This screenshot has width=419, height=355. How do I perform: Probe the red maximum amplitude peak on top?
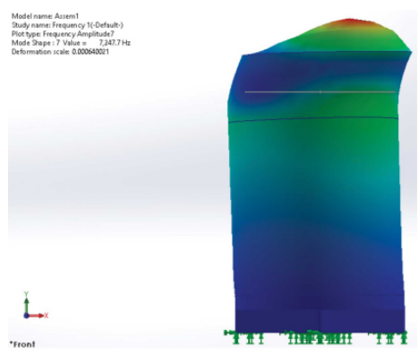click(x=349, y=21)
